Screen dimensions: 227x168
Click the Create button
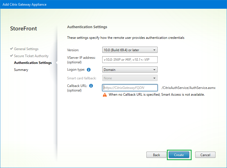[179, 155]
